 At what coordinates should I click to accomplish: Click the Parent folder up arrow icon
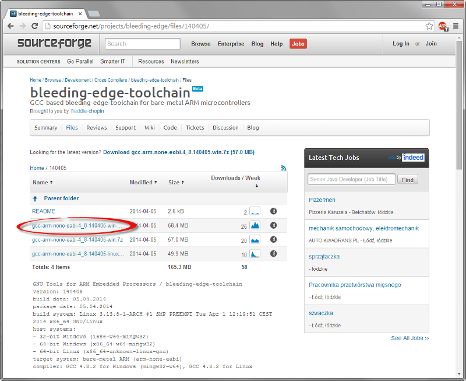(35, 198)
